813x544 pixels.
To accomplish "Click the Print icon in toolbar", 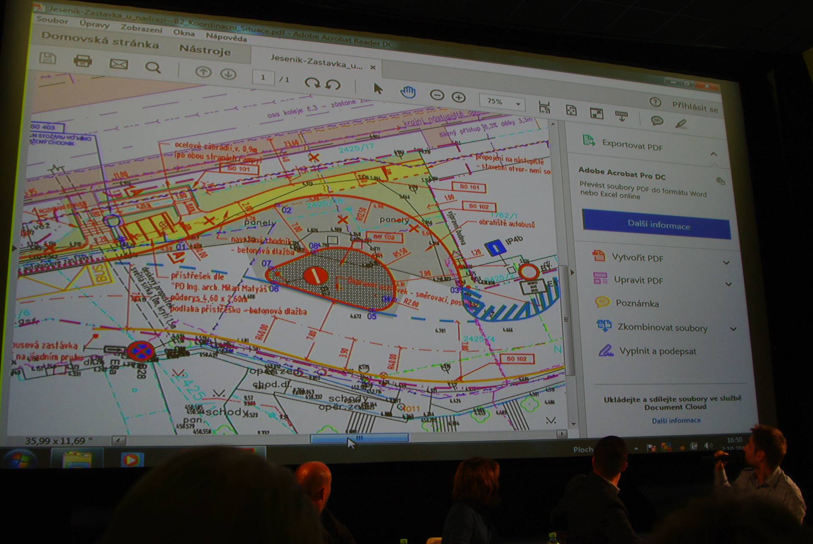I will point(83,61).
